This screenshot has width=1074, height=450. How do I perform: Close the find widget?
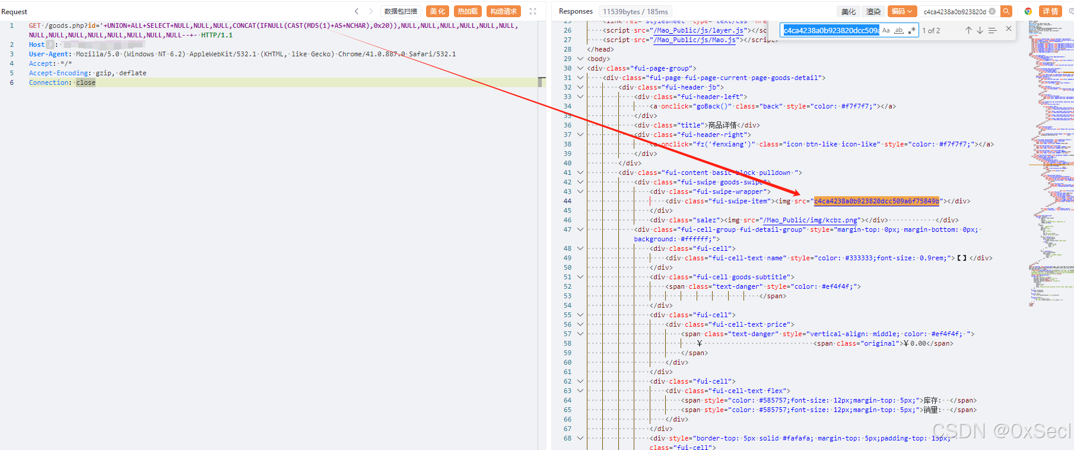1008,28
